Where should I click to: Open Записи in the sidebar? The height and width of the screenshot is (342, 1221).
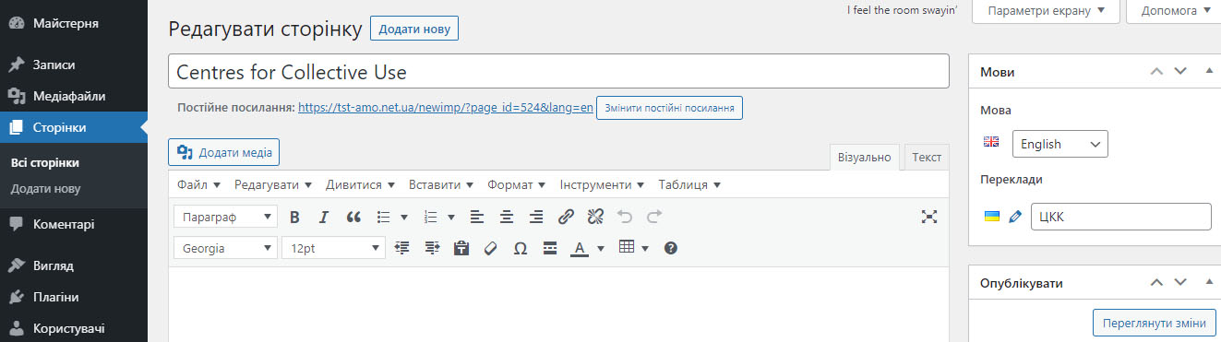point(74,65)
